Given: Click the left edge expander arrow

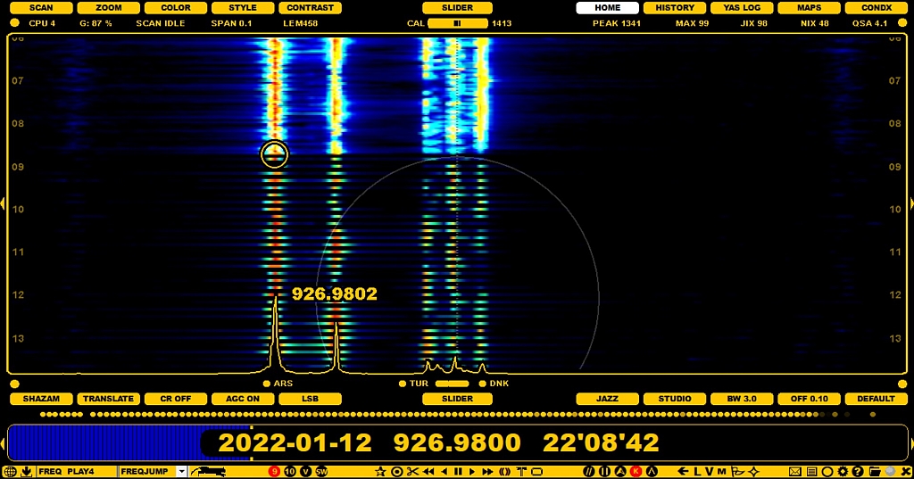Looking at the screenshot, I should coord(3,204).
